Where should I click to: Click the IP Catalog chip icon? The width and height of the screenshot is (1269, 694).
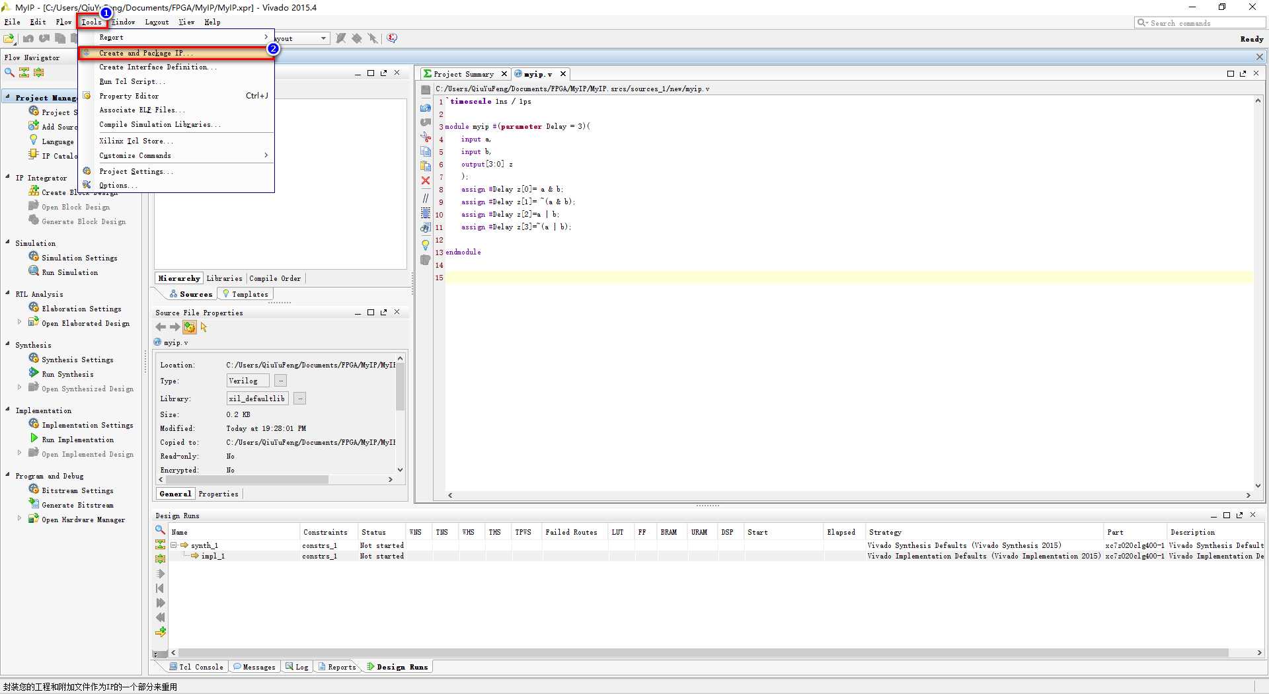[34, 155]
